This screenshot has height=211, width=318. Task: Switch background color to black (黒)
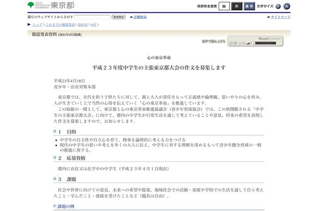point(237,6)
